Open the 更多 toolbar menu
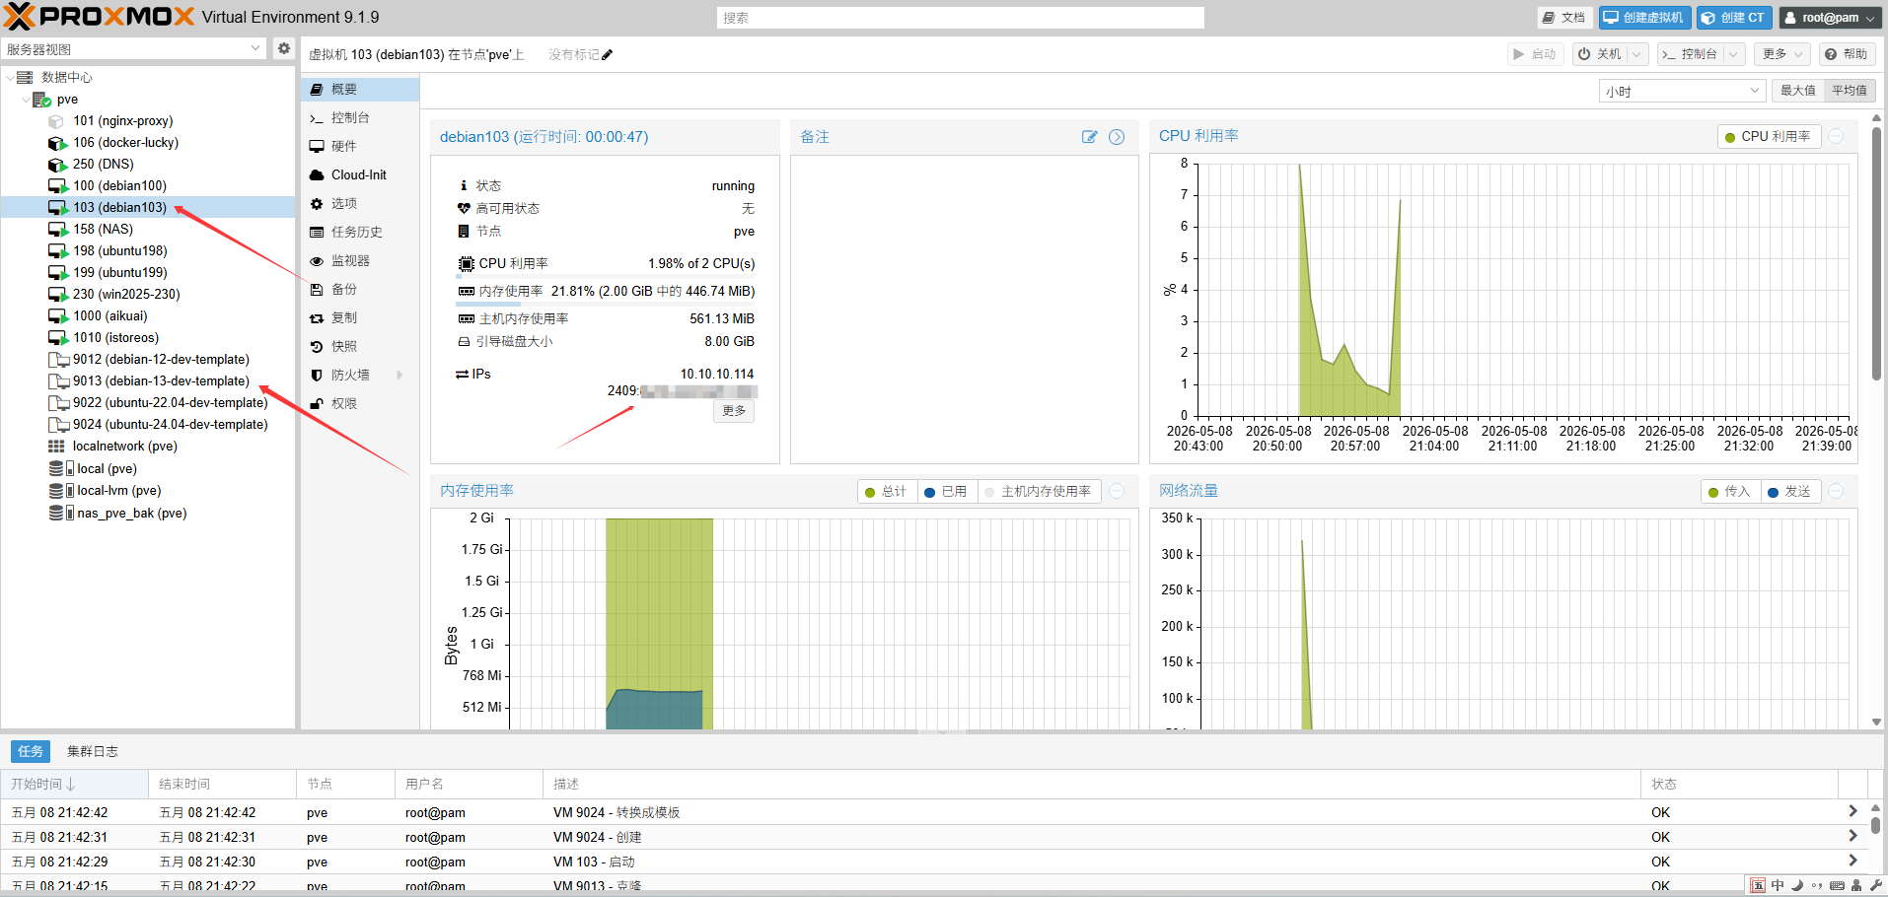 [x=1782, y=54]
